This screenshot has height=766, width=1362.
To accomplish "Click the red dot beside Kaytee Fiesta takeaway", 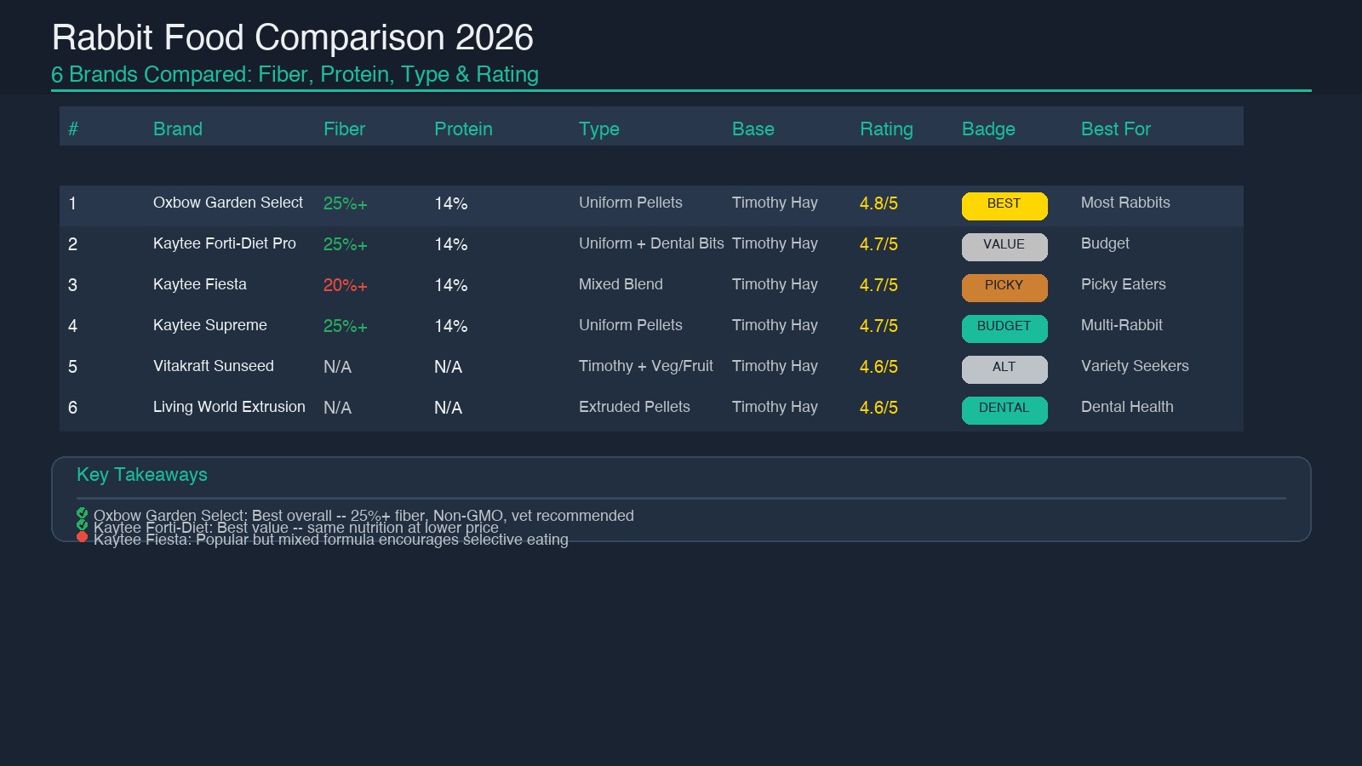I will [82, 536].
